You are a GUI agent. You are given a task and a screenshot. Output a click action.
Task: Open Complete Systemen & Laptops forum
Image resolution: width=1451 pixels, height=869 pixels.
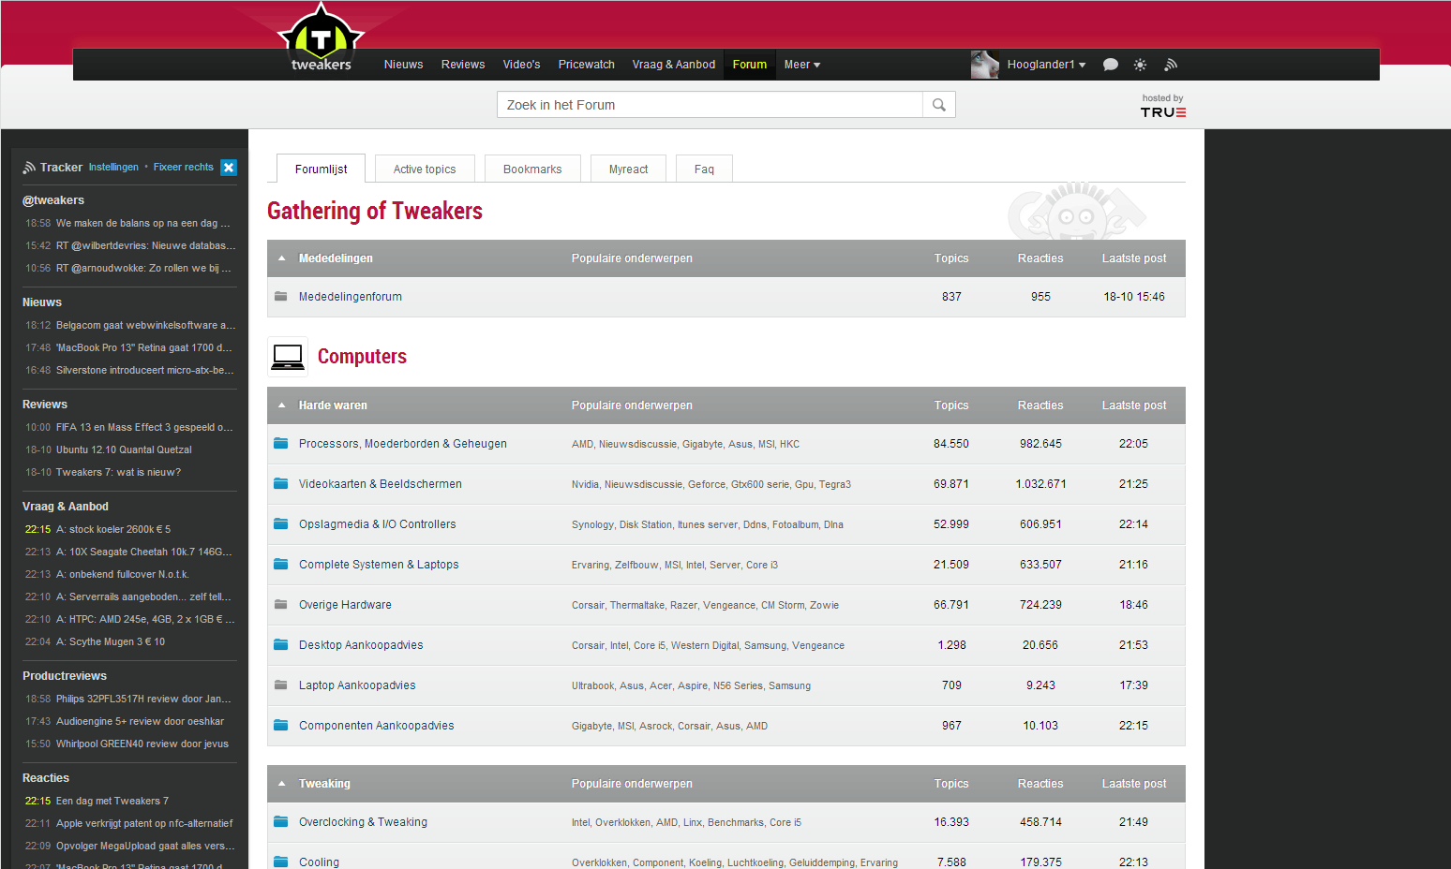[379, 565]
